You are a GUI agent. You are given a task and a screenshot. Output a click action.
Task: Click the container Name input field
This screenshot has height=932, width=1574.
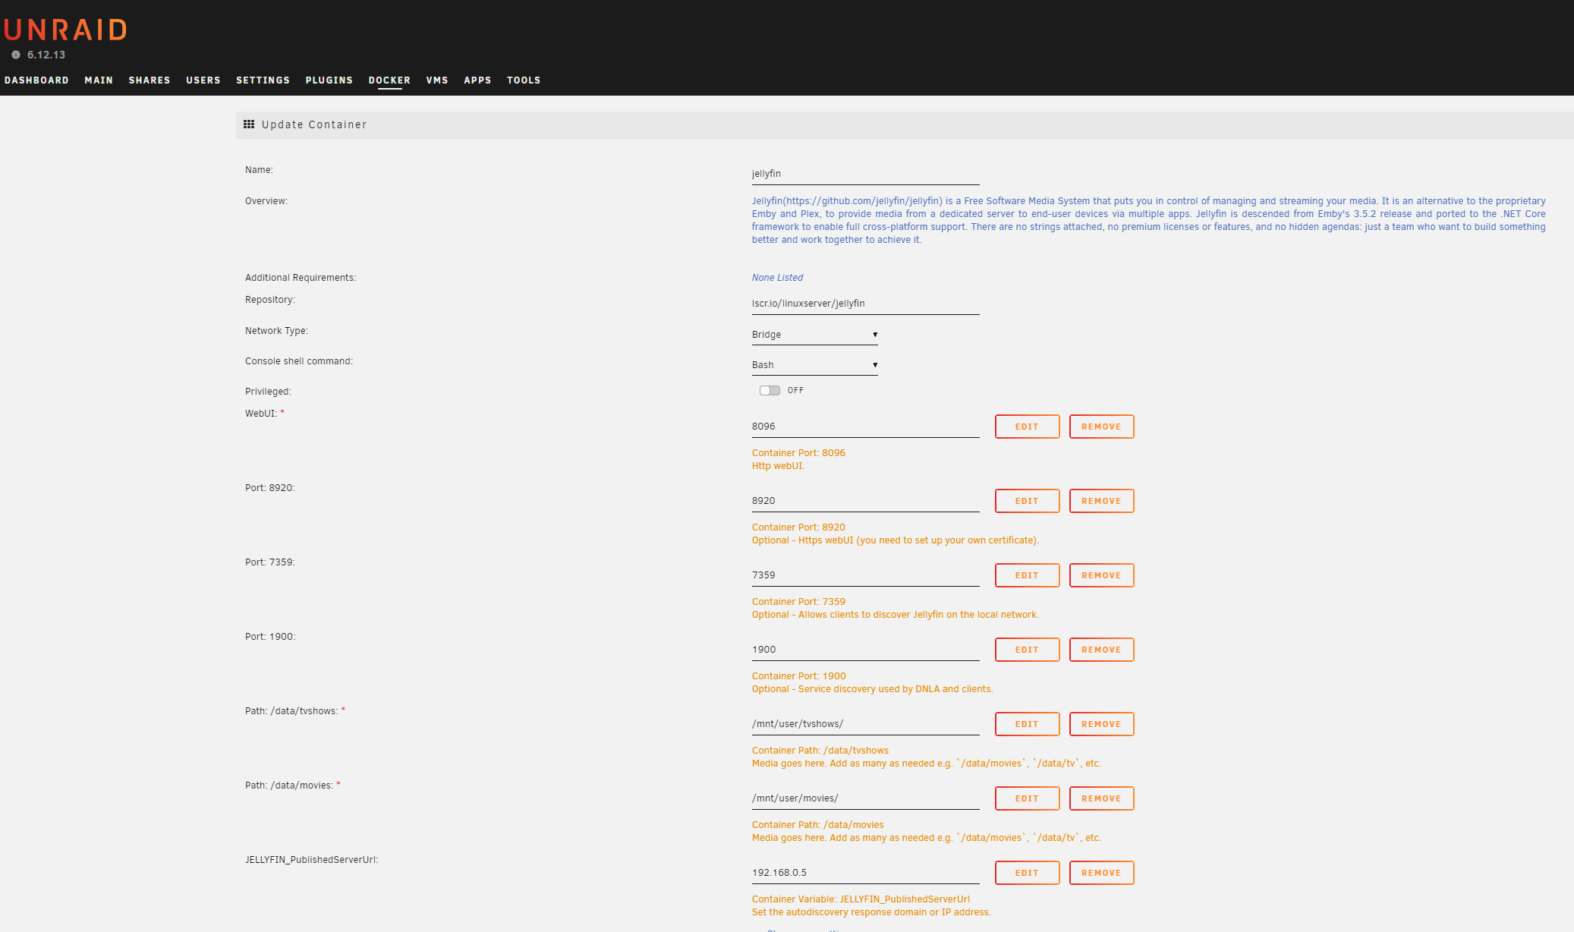pos(865,174)
